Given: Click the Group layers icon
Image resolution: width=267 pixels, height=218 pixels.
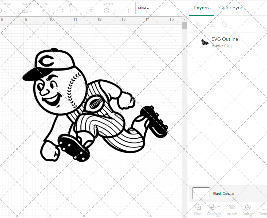Looking at the screenshot, I should pyautogui.click(x=198, y=24).
